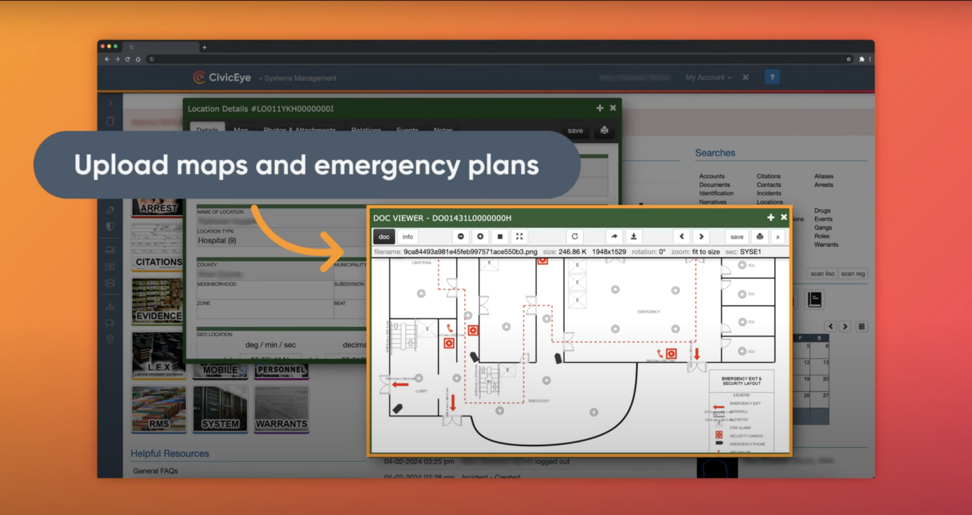This screenshot has width=972, height=515.
Task: Expand the Doc Viewer using the plus icon
Action: tap(770, 217)
